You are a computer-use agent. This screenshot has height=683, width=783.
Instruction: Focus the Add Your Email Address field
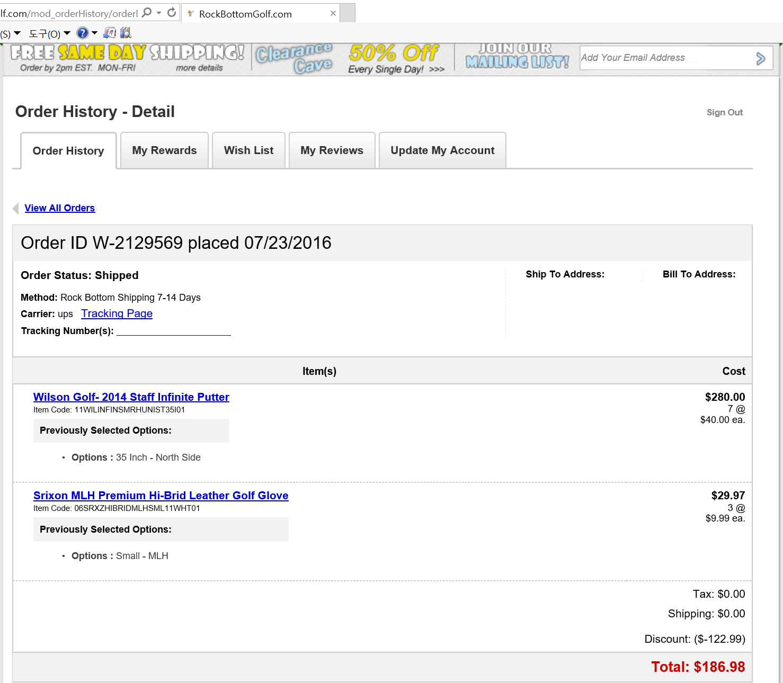(x=665, y=58)
